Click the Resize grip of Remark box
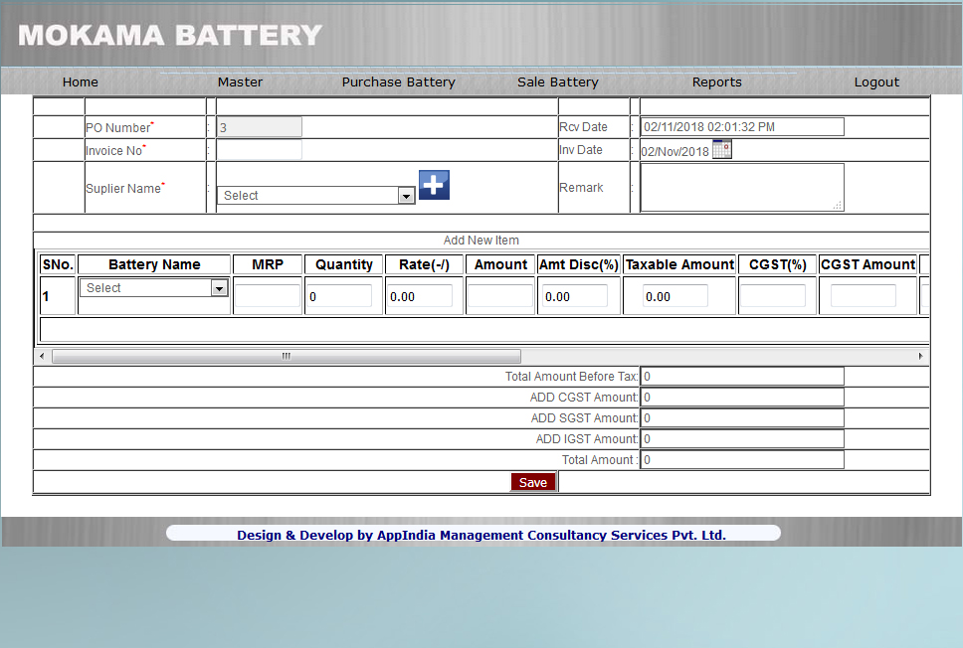The height and width of the screenshot is (648, 963). [838, 206]
